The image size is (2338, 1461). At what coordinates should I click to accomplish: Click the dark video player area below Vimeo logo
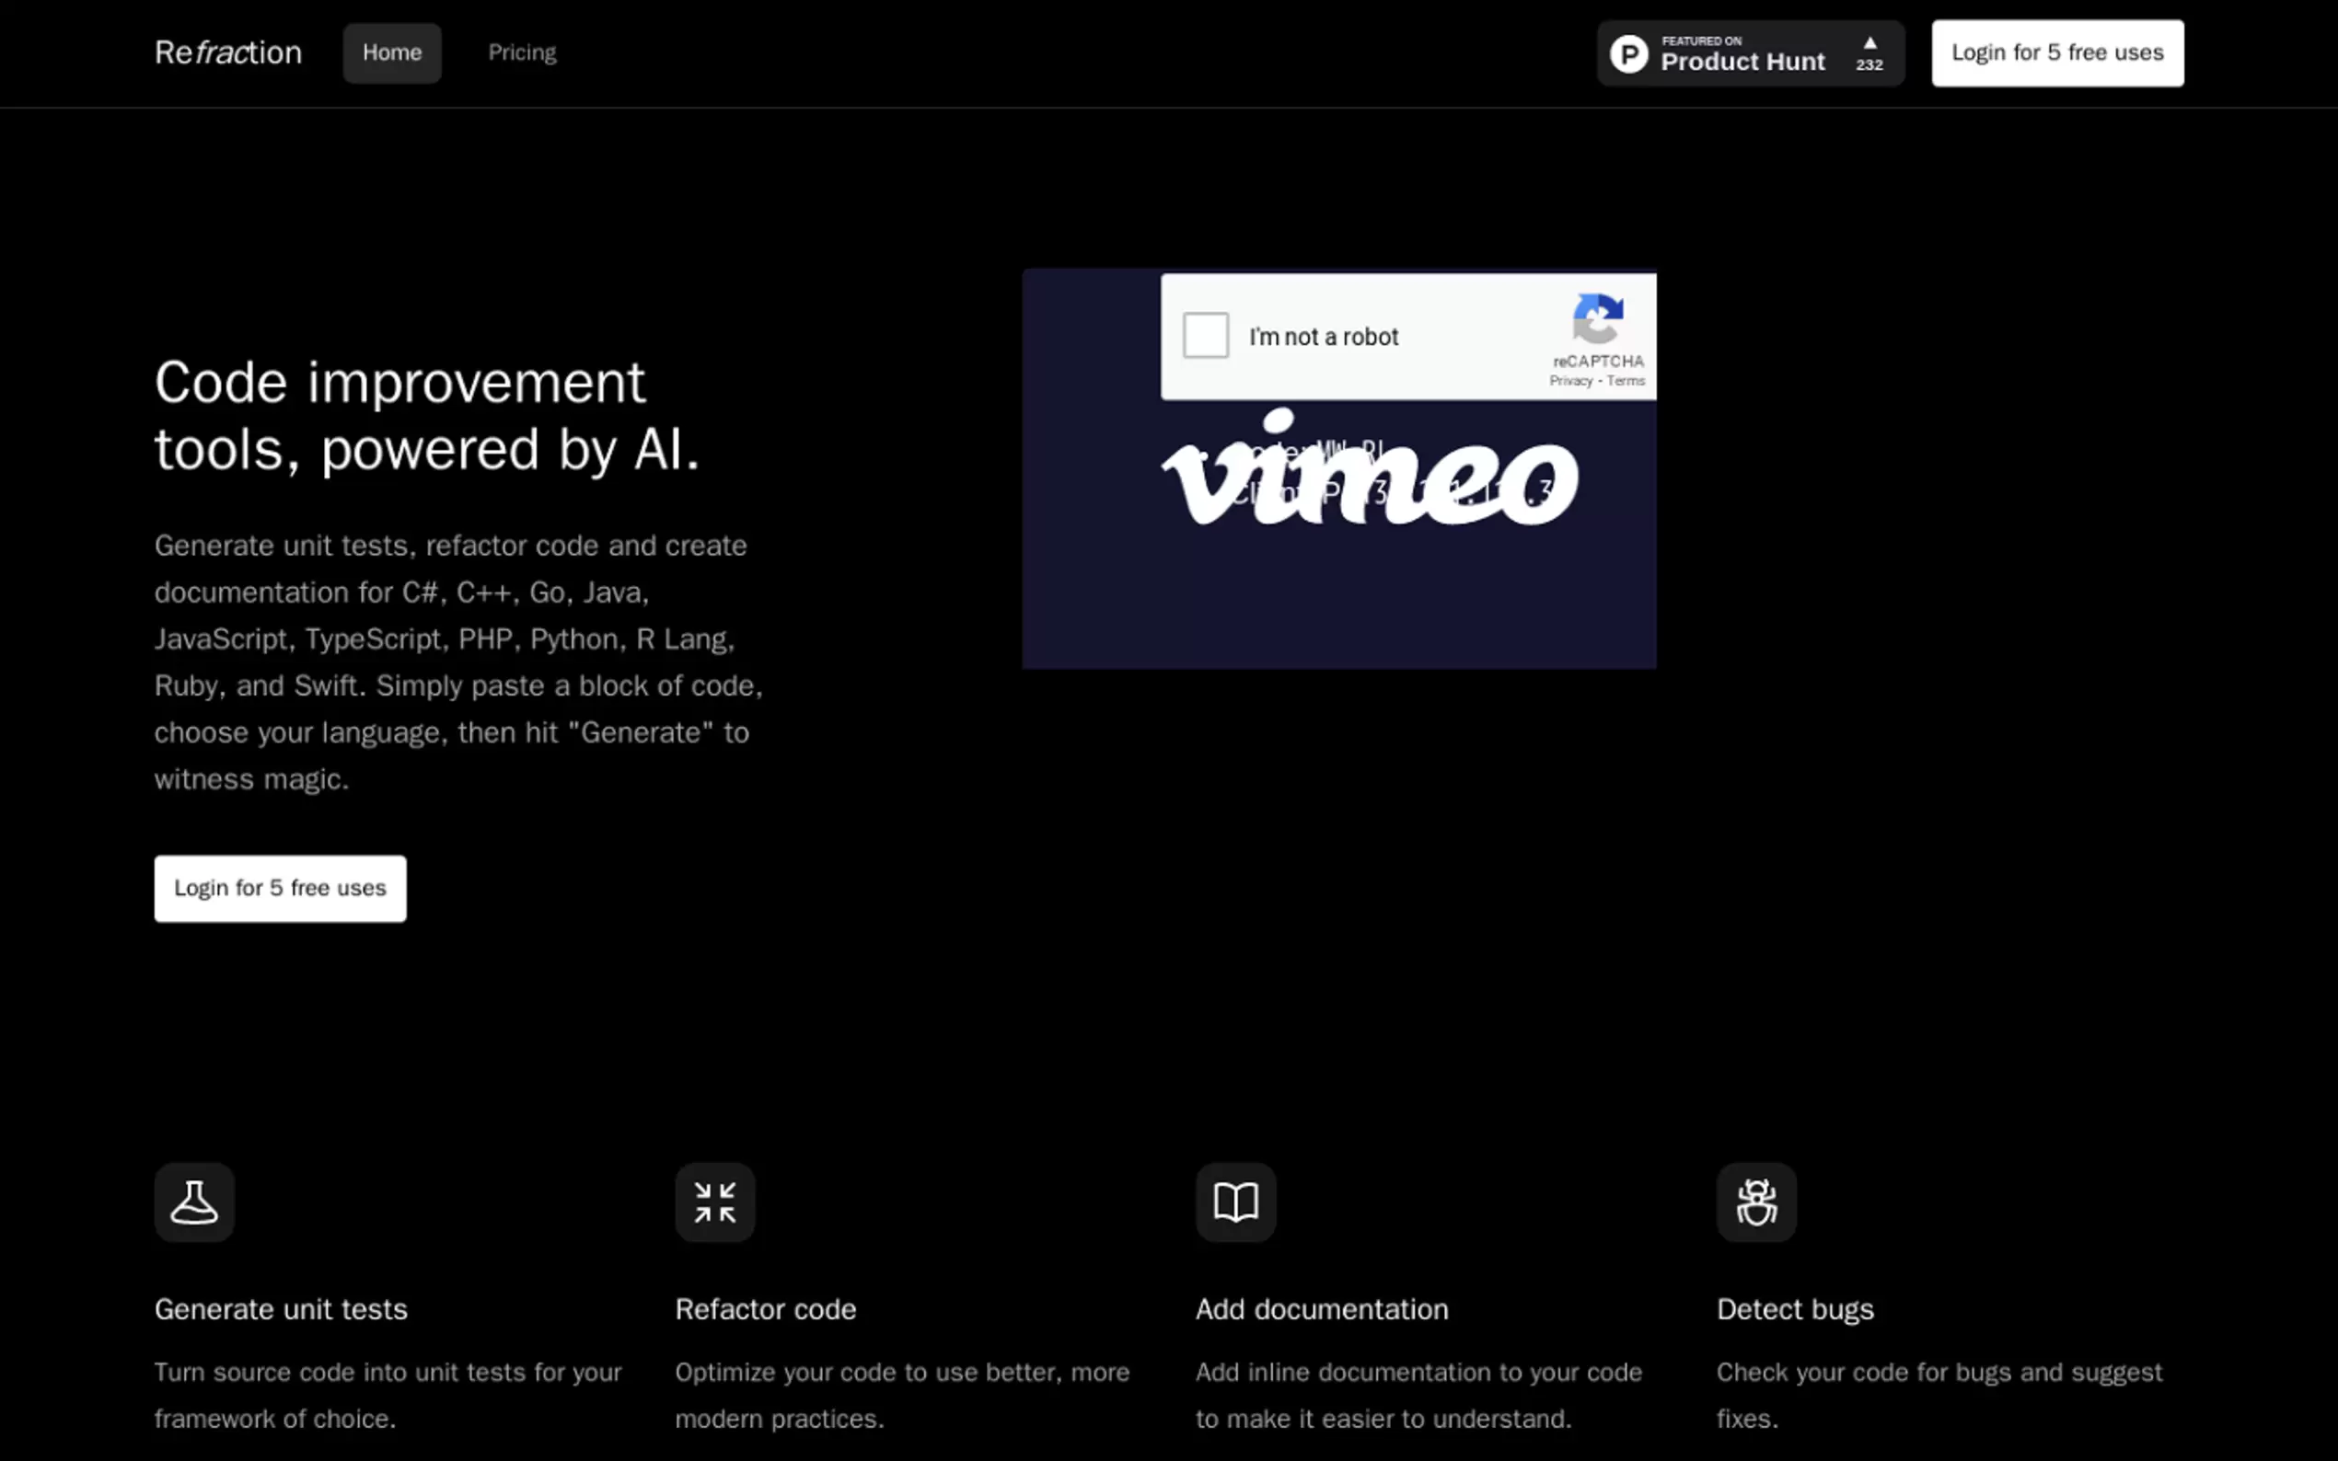point(1338,604)
